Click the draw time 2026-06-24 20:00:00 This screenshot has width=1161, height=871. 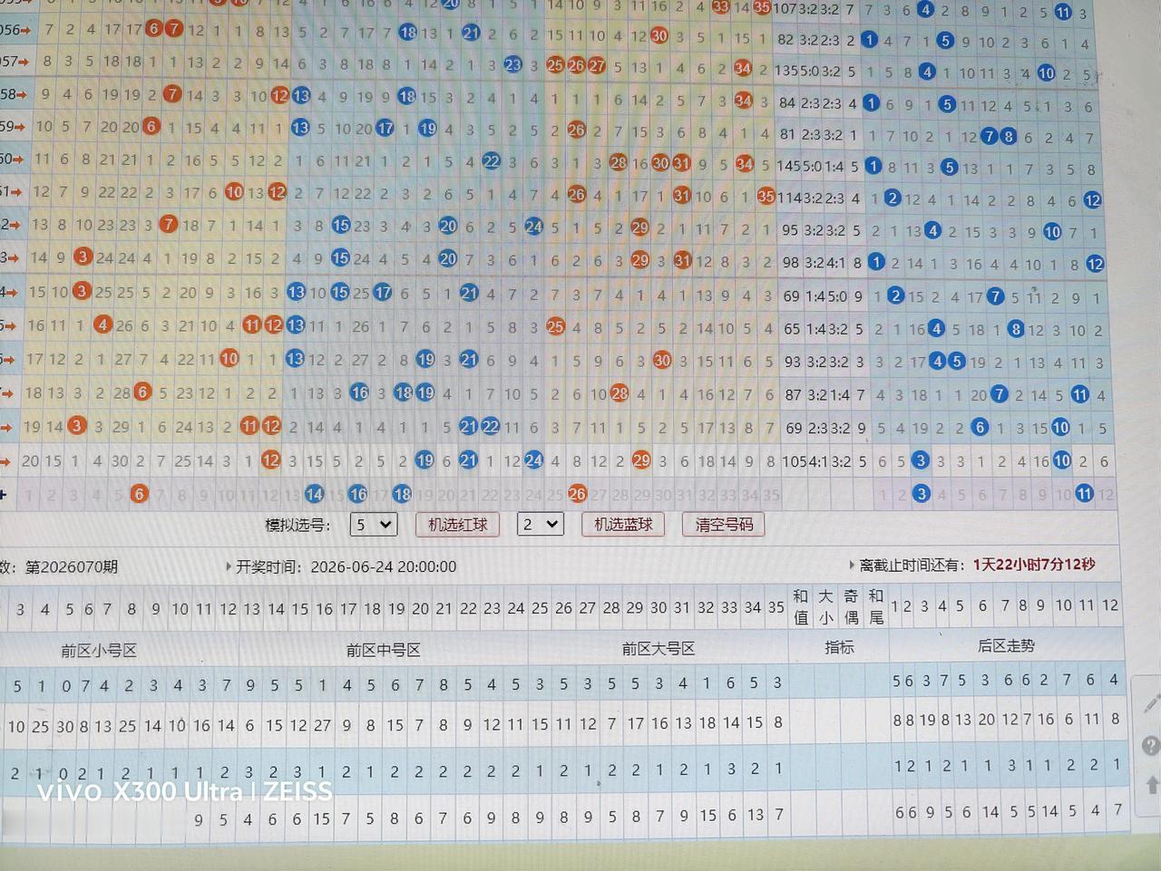[x=383, y=566]
